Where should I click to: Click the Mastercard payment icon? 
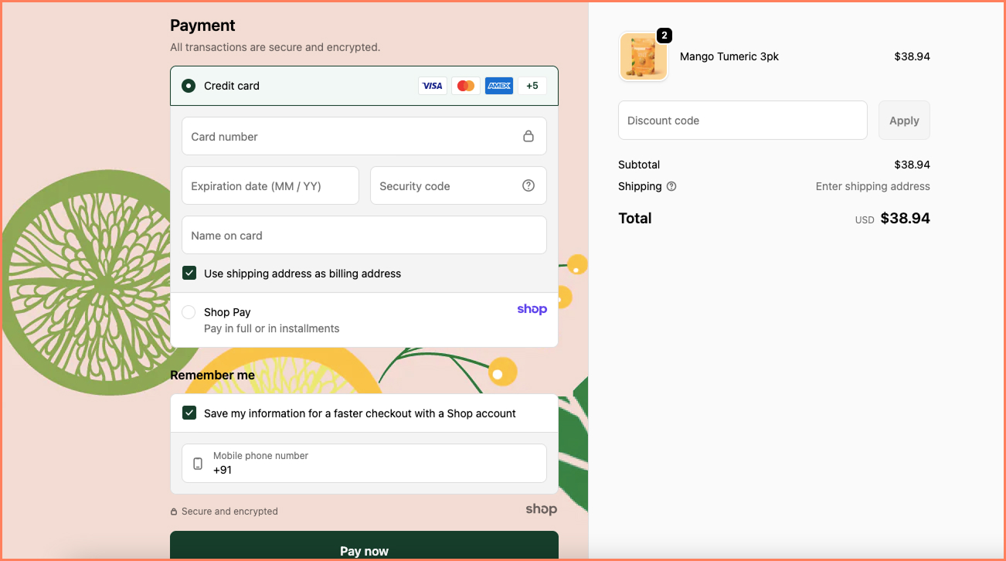465,85
